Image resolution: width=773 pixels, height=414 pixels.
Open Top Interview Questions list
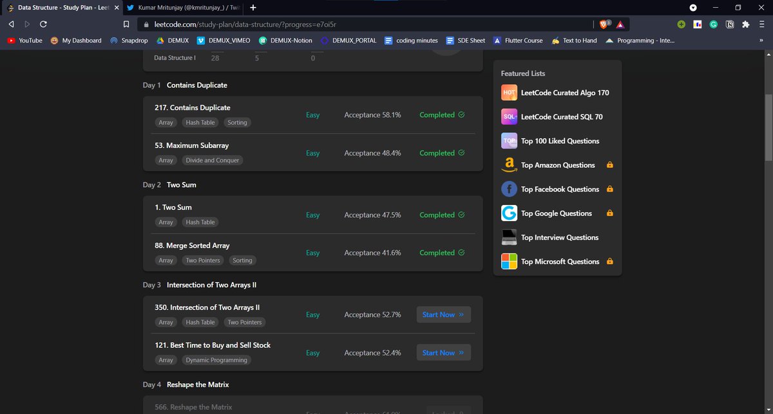pyautogui.click(x=550, y=237)
